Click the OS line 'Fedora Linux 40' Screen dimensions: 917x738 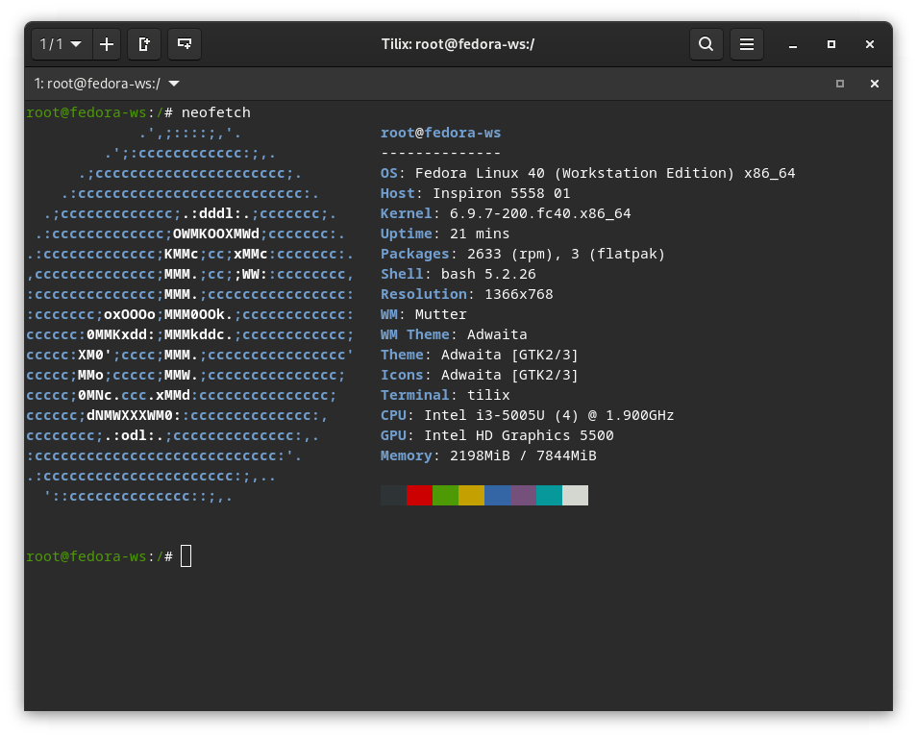tap(480, 173)
